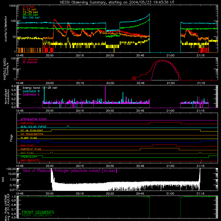Click the FRONT SEGMENTS legend label

[38, 212]
